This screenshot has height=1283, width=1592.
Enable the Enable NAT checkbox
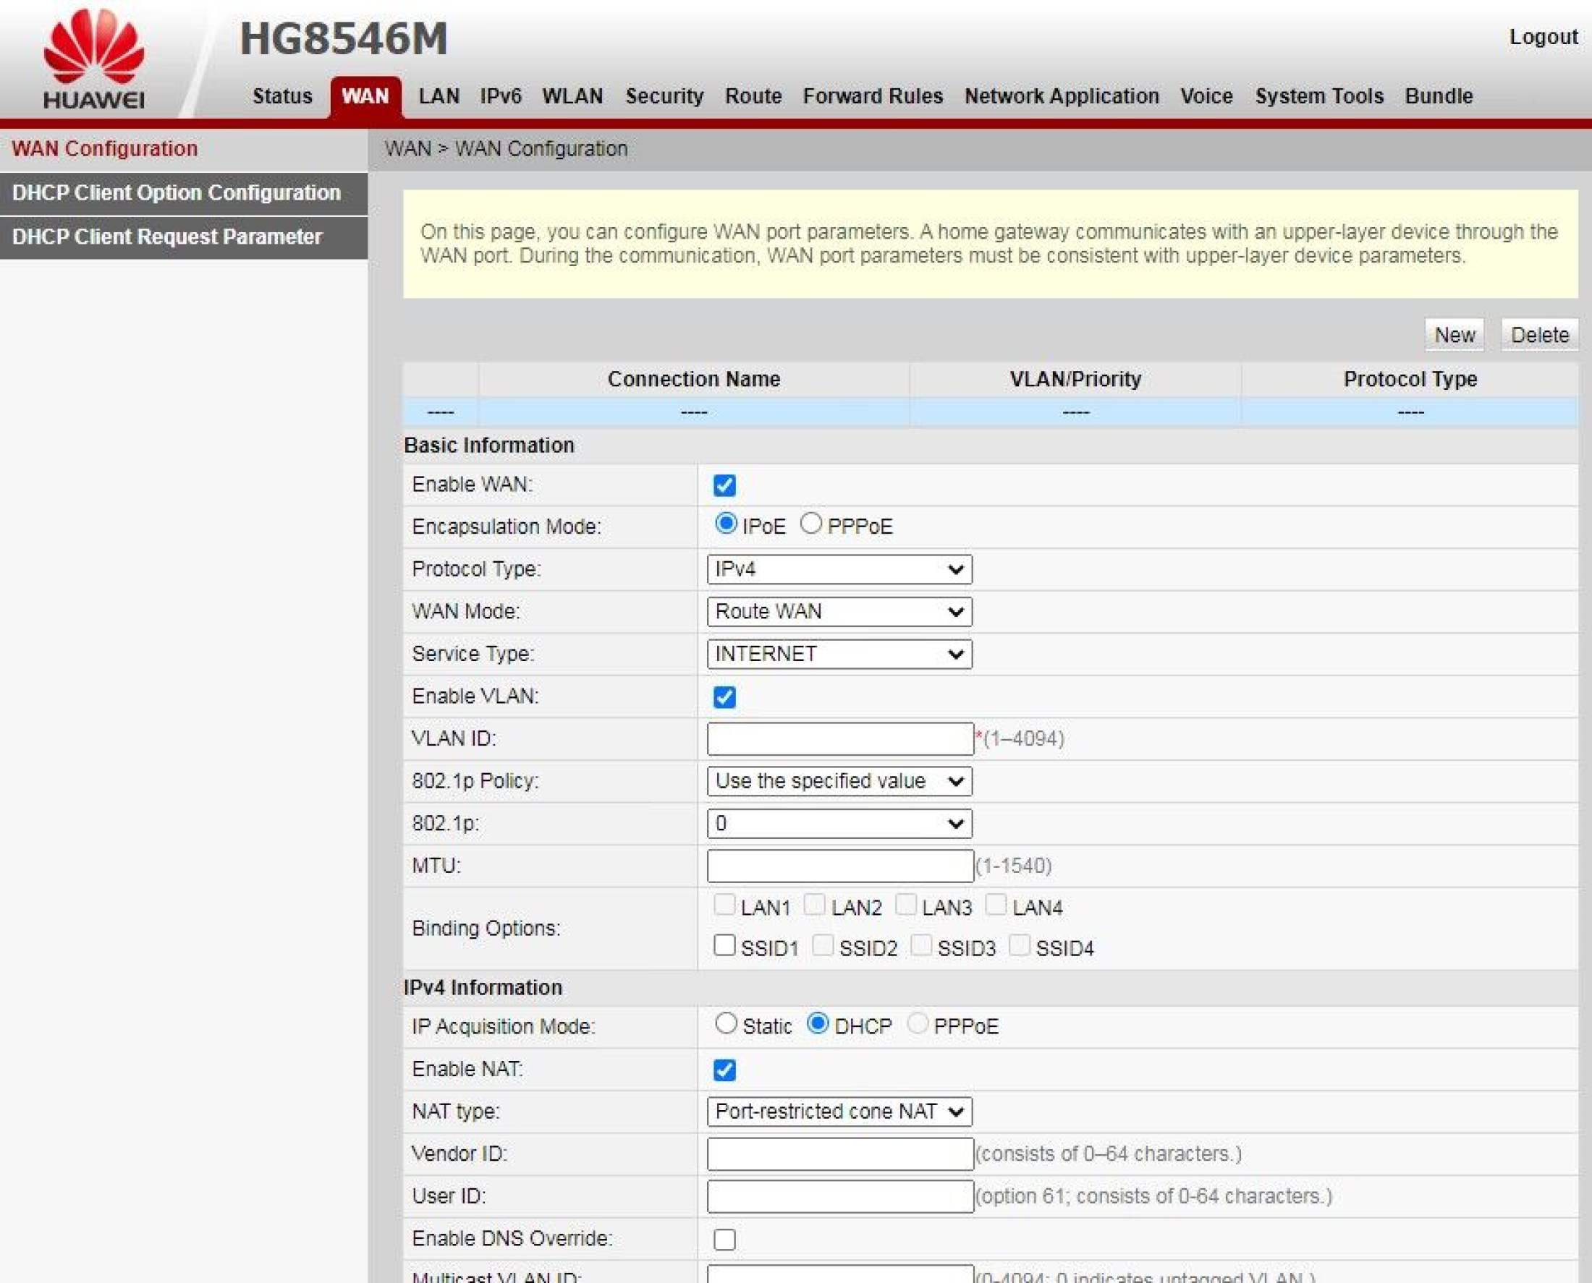pos(726,1069)
